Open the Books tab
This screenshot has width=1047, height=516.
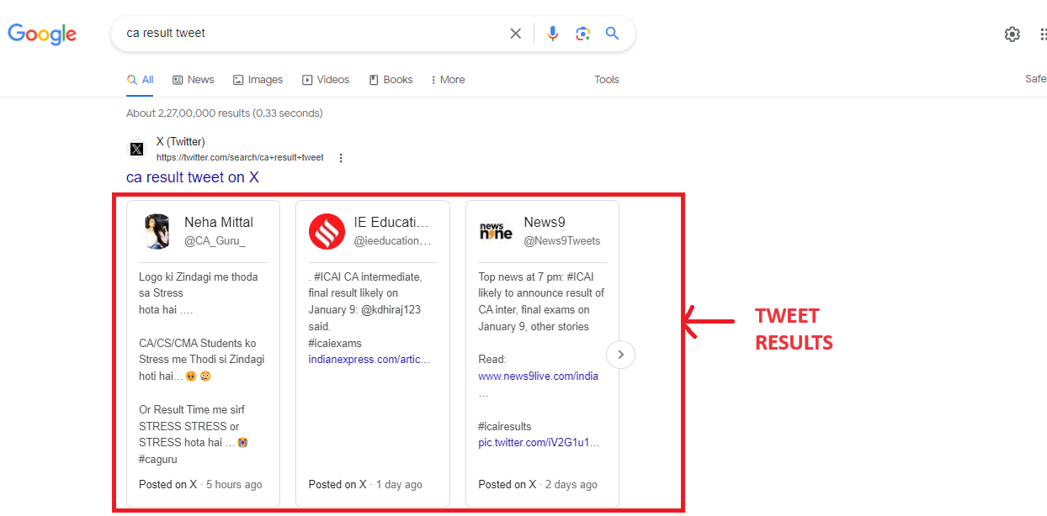[x=391, y=80]
